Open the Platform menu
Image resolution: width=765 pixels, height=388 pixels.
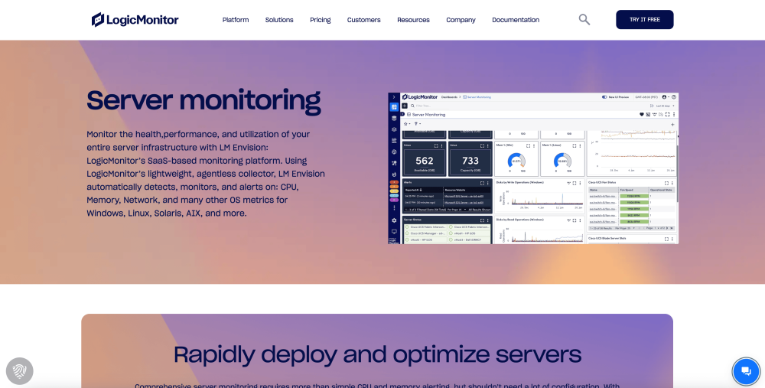tap(236, 20)
